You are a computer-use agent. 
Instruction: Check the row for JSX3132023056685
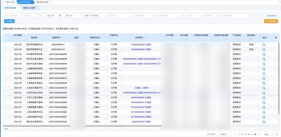[x=5, y=122]
